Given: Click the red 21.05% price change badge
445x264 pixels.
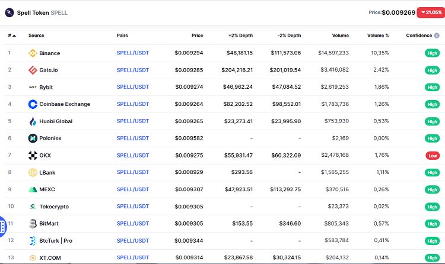Looking at the screenshot, I should pos(429,12).
